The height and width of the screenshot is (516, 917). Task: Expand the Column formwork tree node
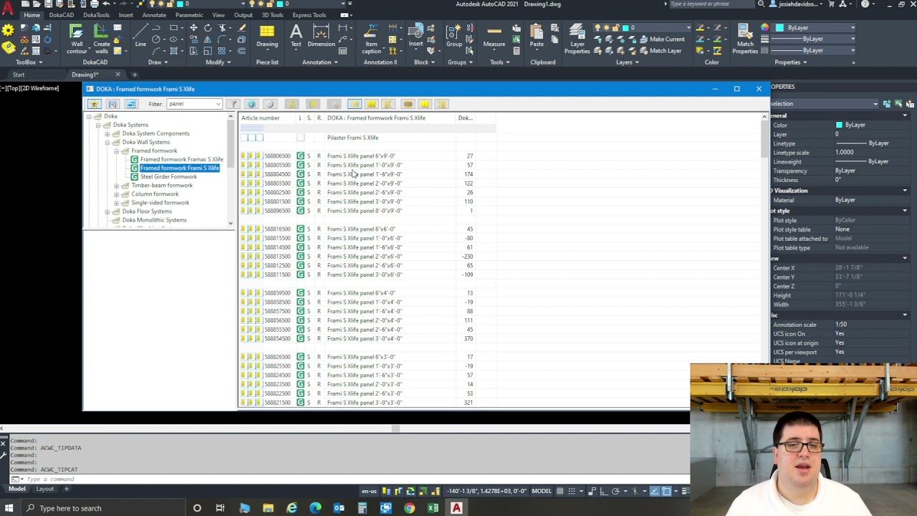[x=116, y=194]
